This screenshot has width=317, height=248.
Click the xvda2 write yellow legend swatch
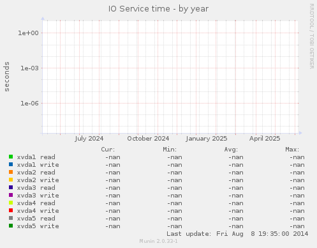11,180
